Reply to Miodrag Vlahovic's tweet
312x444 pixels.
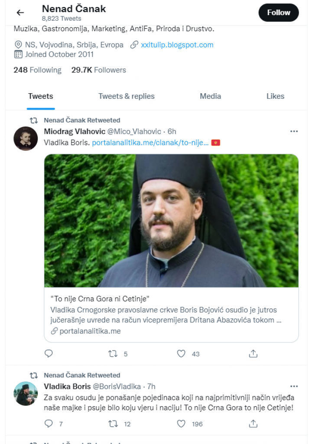coord(49,354)
